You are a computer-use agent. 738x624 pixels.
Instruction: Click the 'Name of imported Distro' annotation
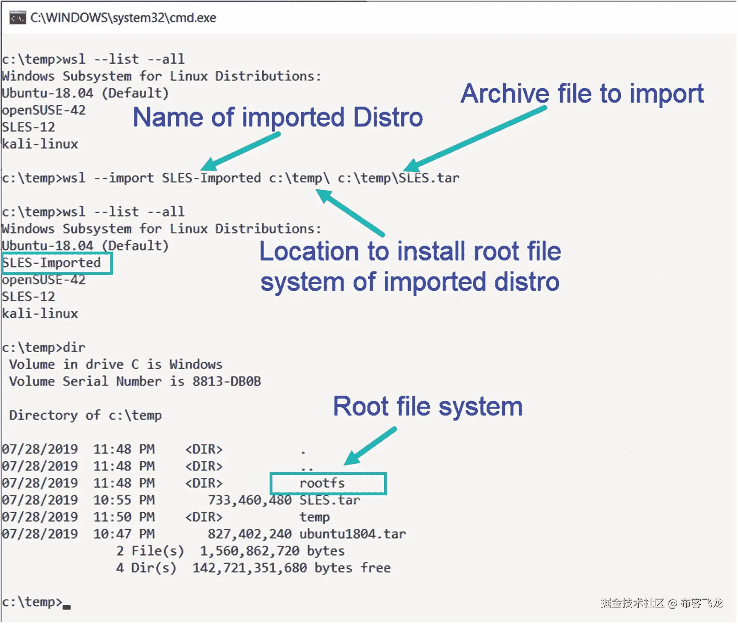click(x=278, y=117)
